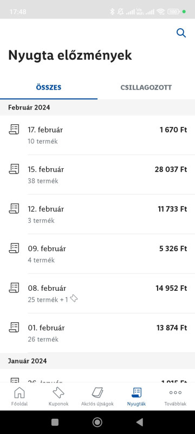Open the Továbbiak three-dots menu
195x434 pixels.
(175, 392)
